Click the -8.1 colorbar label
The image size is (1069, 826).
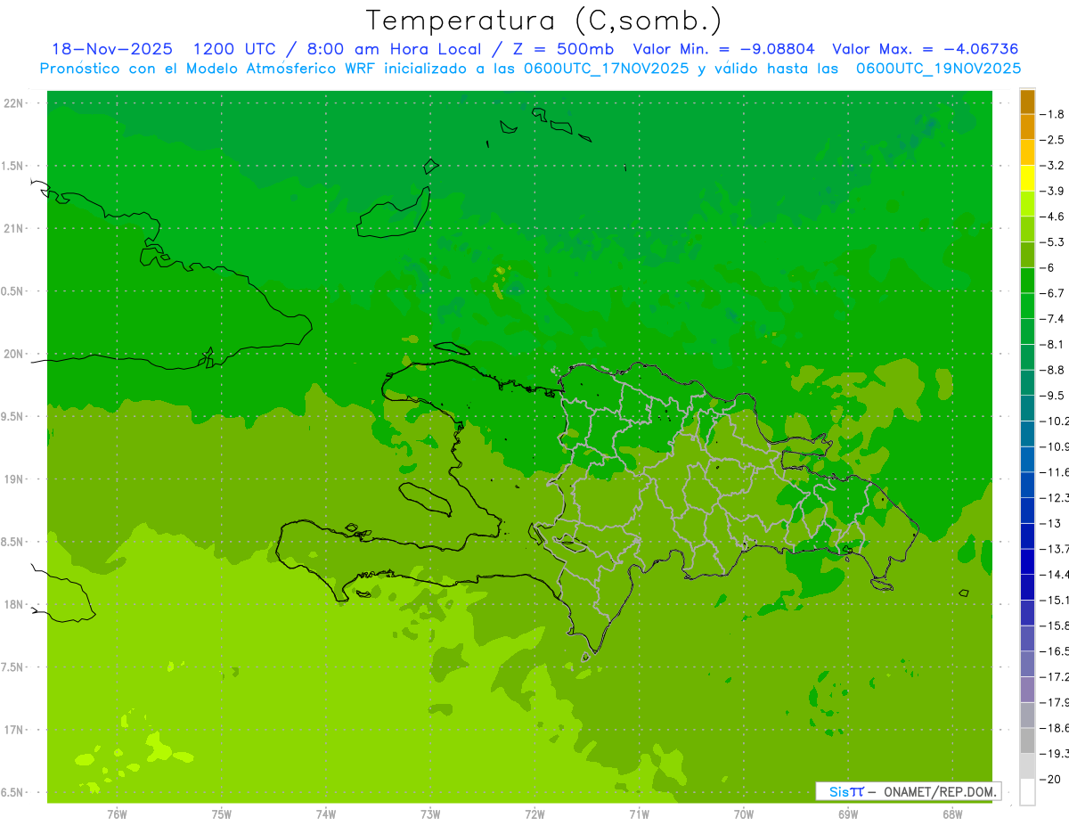(1054, 344)
